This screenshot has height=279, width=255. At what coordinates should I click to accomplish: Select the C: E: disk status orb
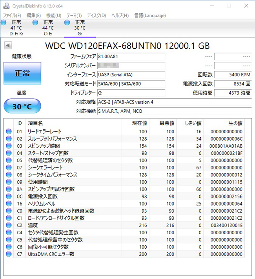pos(36,23)
